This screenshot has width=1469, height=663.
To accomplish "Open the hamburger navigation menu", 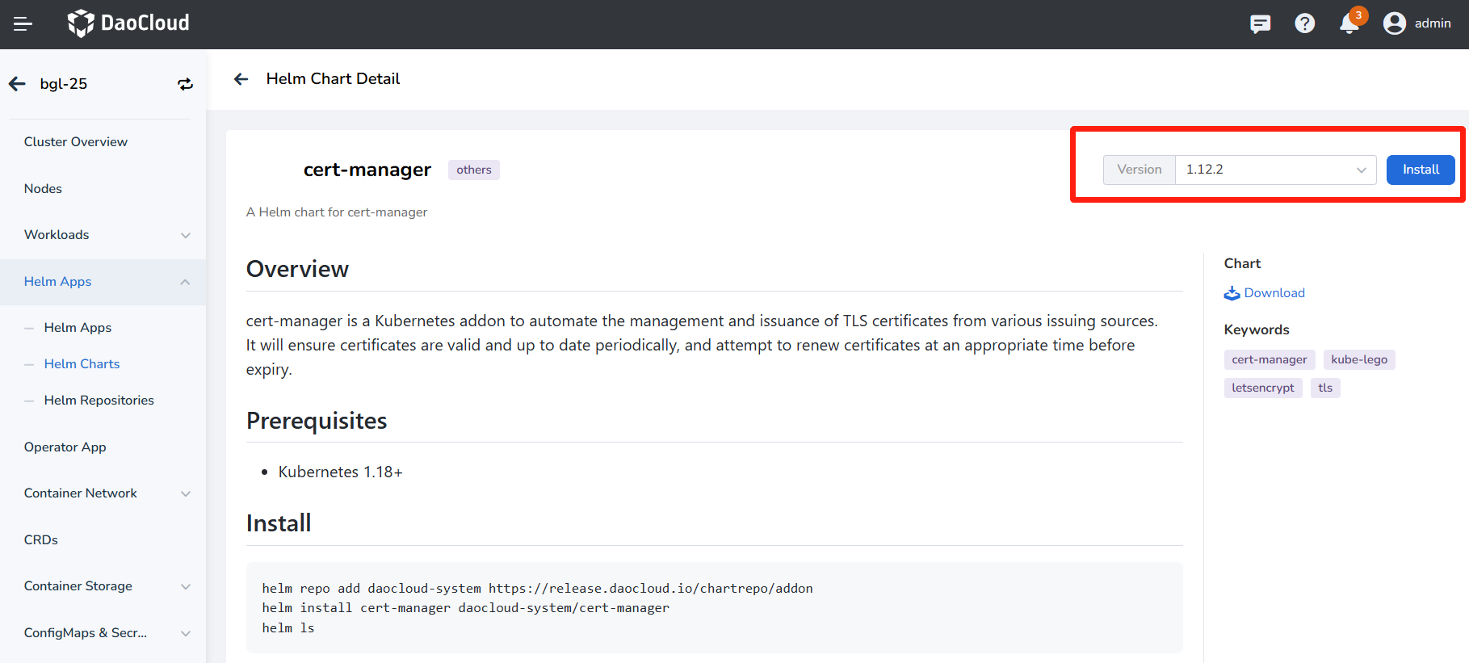I will click(23, 24).
